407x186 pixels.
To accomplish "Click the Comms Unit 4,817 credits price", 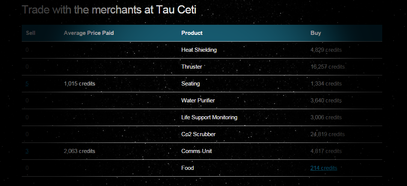I will (x=326, y=151).
